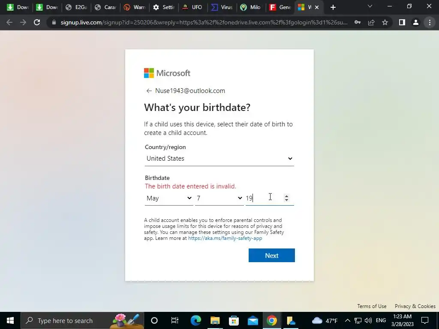This screenshot has height=329, width=439.
Task: Click the share page icon
Action: pyautogui.click(x=371, y=22)
